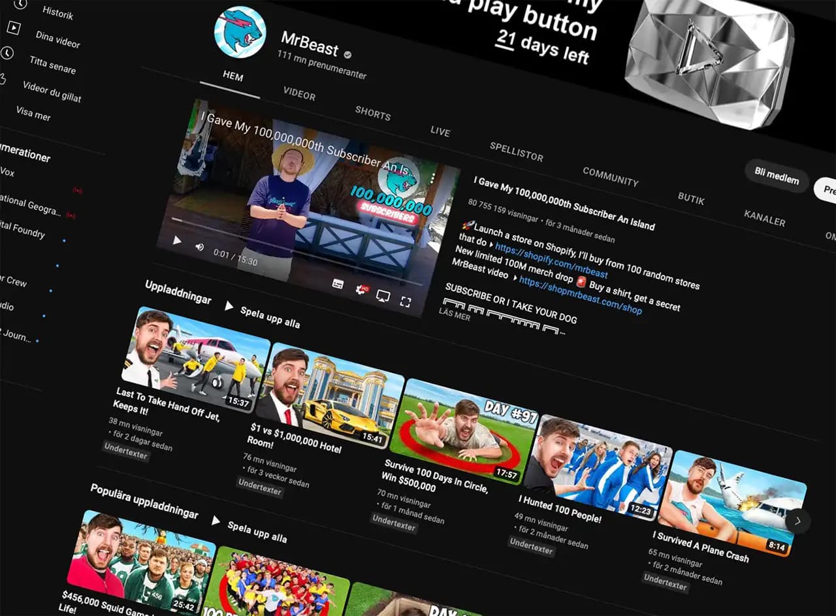Click title I Hunted 100 People!
836x616 pixels.
point(559,509)
